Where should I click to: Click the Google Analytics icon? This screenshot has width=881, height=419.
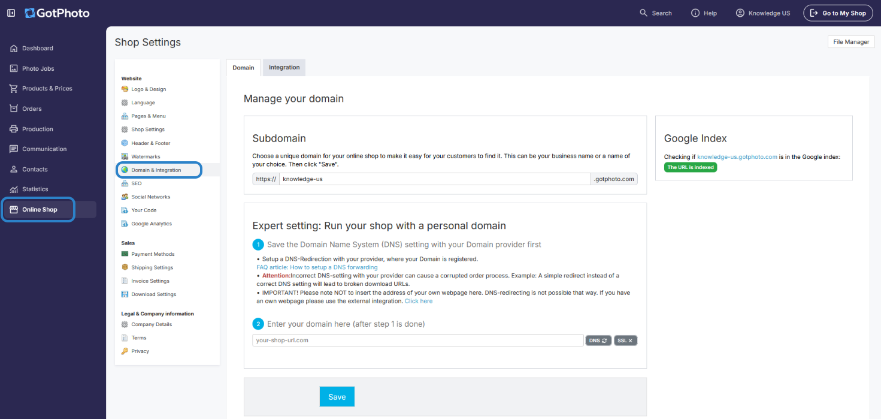tap(125, 224)
